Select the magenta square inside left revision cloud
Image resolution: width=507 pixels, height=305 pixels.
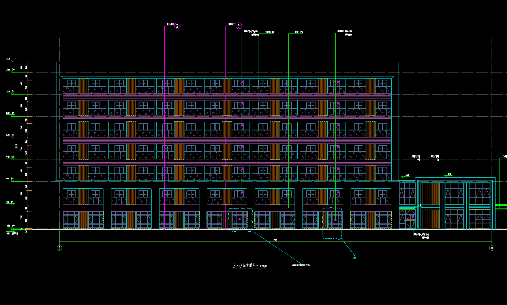(240, 219)
